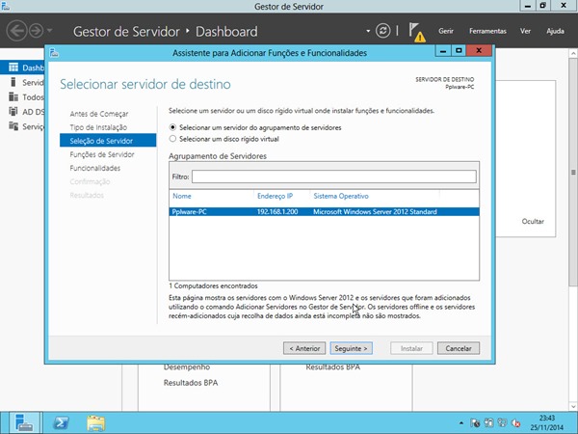Click the Filtro input field
Viewport: 578px width, 434px height.
[333, 176]
